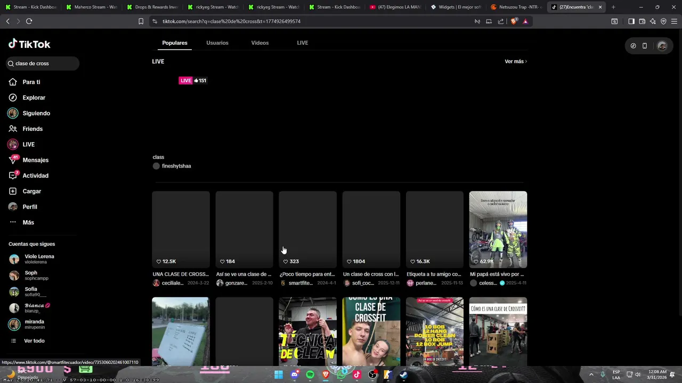Open Steam from the taskbar

403,374
